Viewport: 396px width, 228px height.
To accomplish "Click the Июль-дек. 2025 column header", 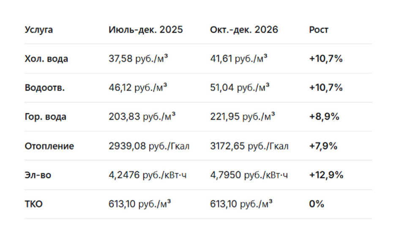I will 145,30.
